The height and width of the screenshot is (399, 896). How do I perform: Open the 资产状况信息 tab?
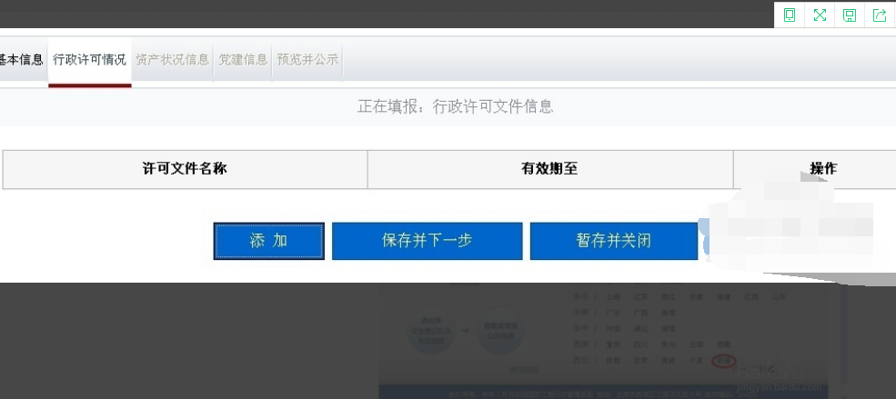coord(173,59)
